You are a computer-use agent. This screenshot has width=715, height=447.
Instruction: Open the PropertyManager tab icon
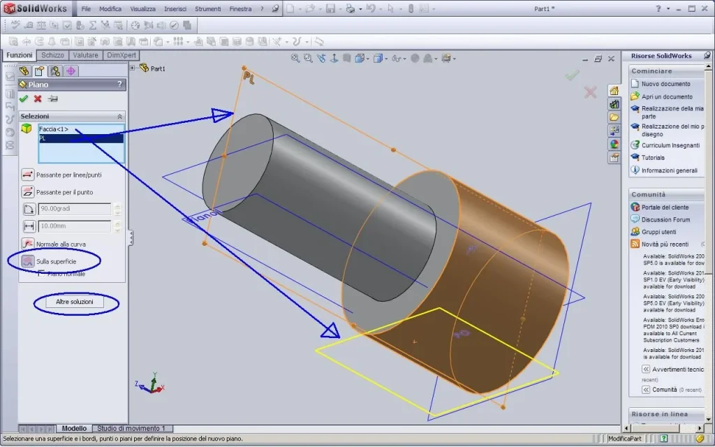pyautogui.click(x=40, y=71)
